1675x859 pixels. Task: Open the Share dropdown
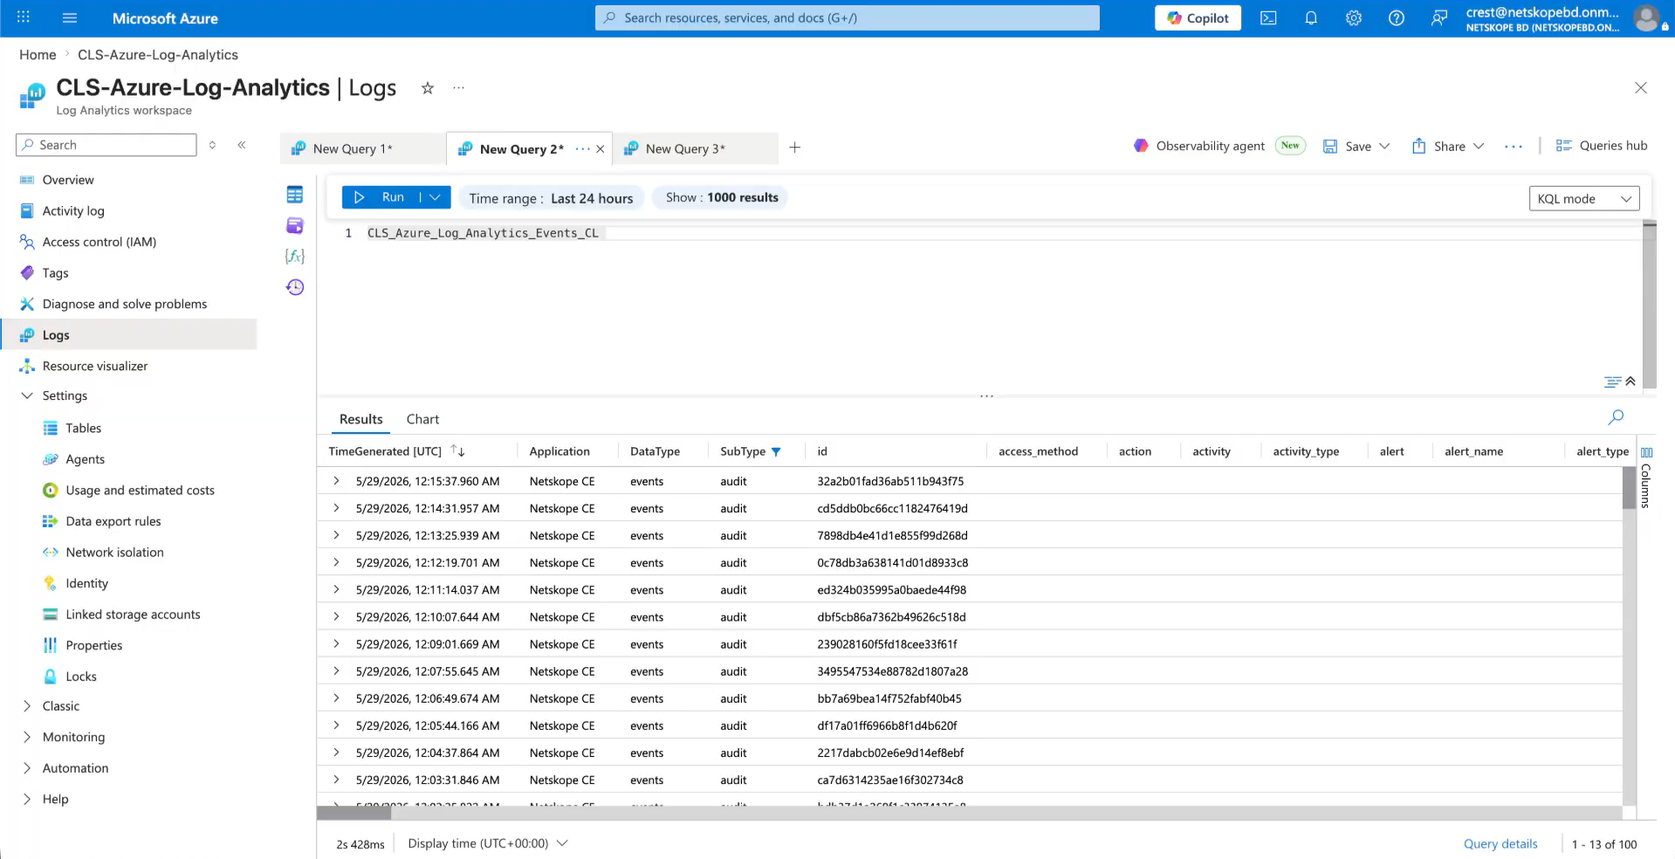point(1479,147)
